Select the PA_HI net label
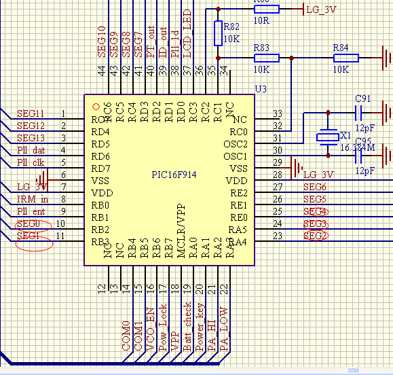Image resolution: width=393 pixels, height=375 pixels. [212, 336]
